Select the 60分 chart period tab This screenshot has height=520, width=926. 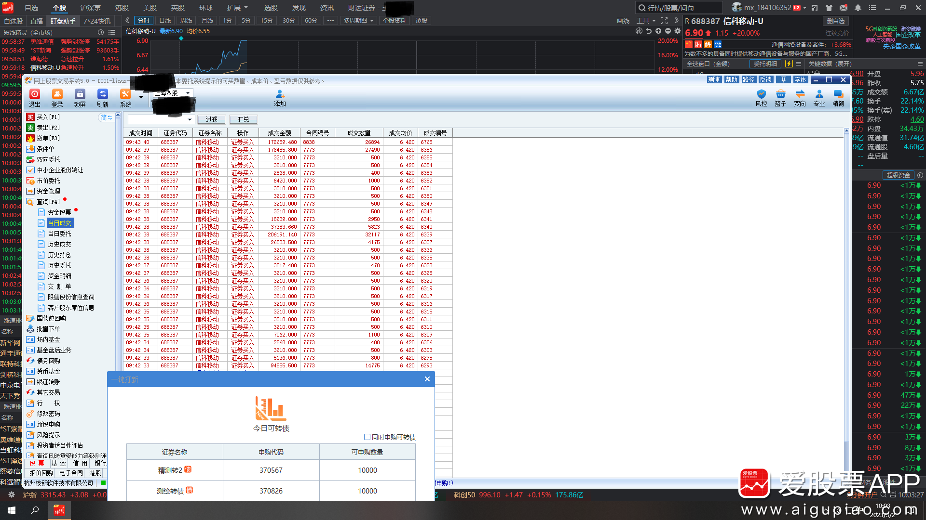(x=311, y=21)
